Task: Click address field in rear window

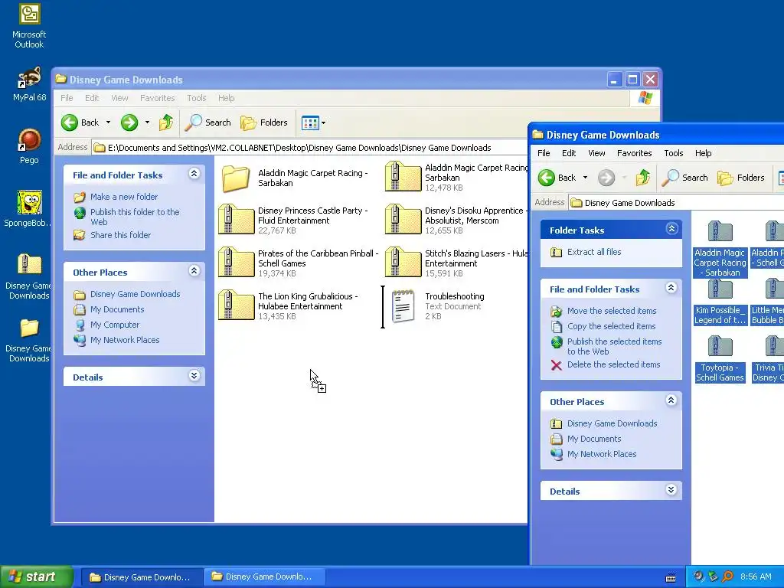Action: pyautogui.click(x=310, y=148)
